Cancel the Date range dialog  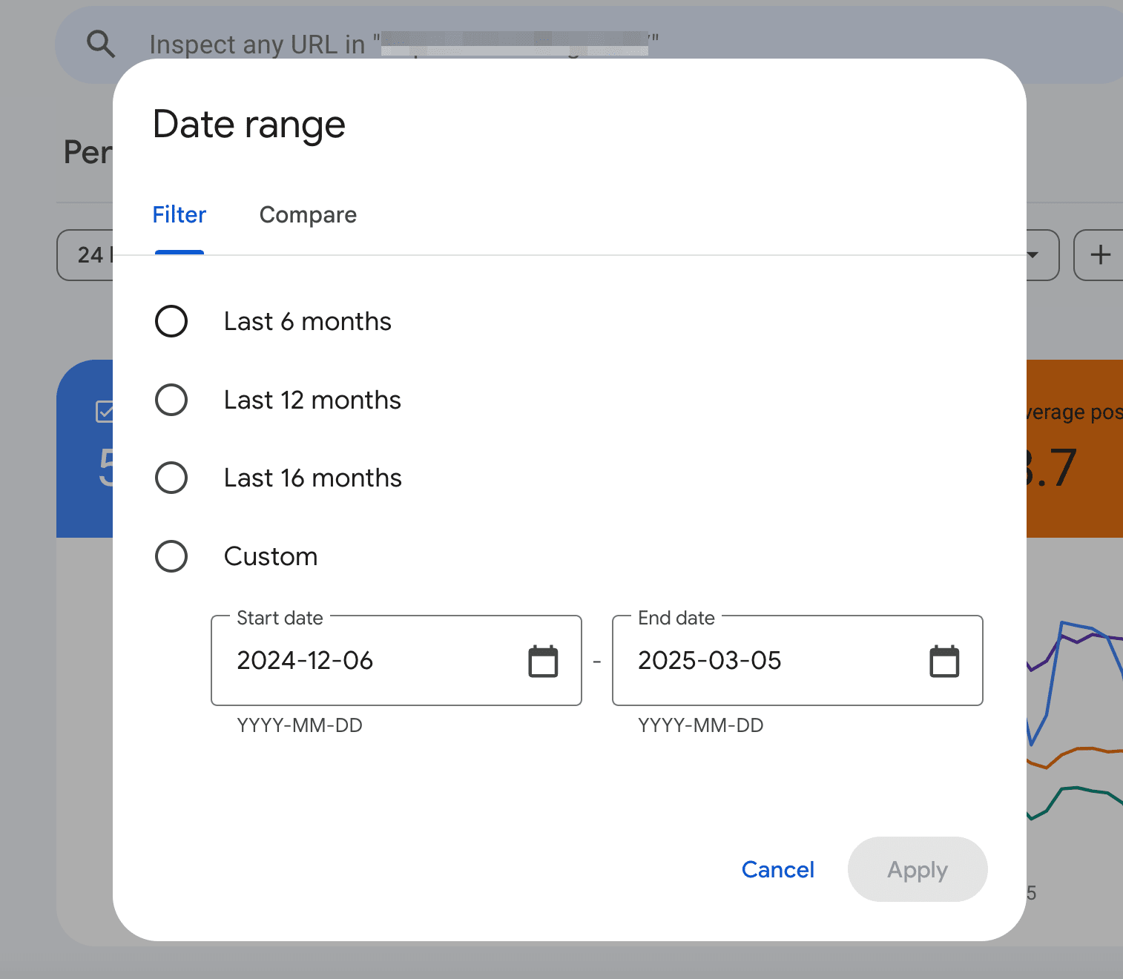click(777, 869)
